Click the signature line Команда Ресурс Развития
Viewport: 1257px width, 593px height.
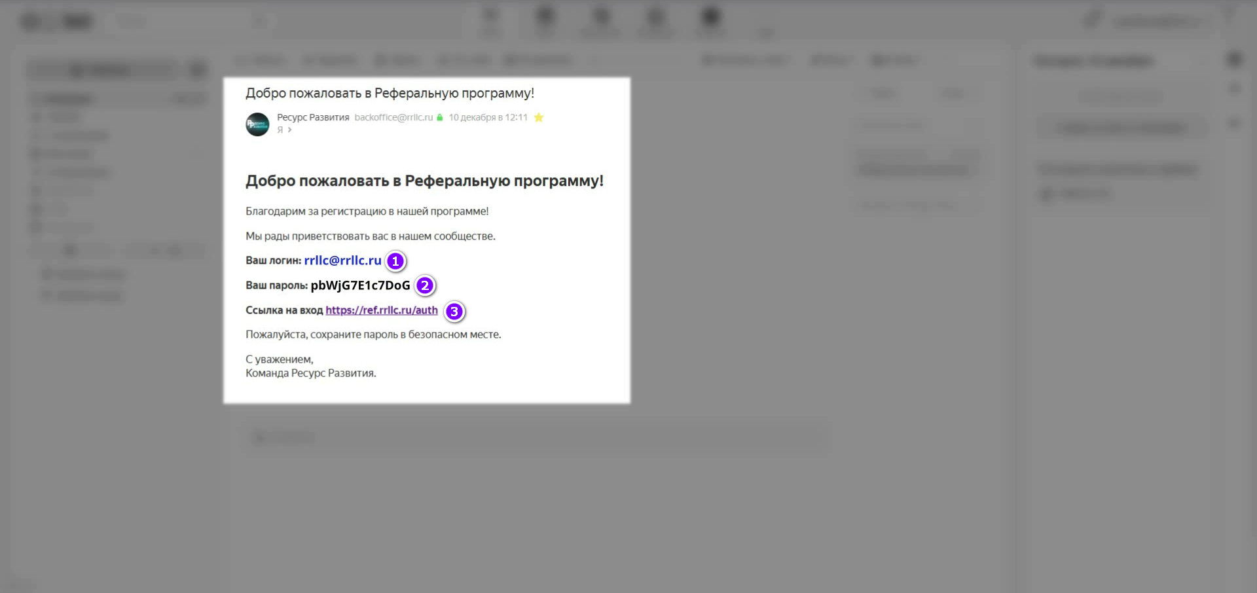[311, 373]
